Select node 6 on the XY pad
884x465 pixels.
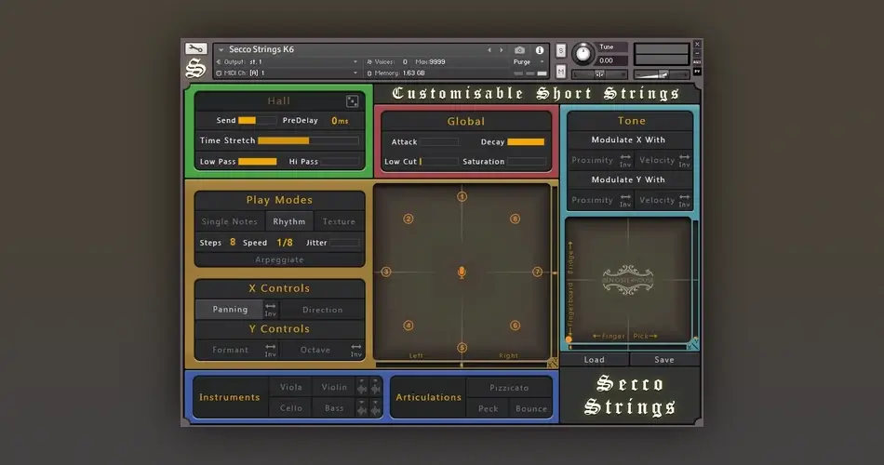[515, 325]
